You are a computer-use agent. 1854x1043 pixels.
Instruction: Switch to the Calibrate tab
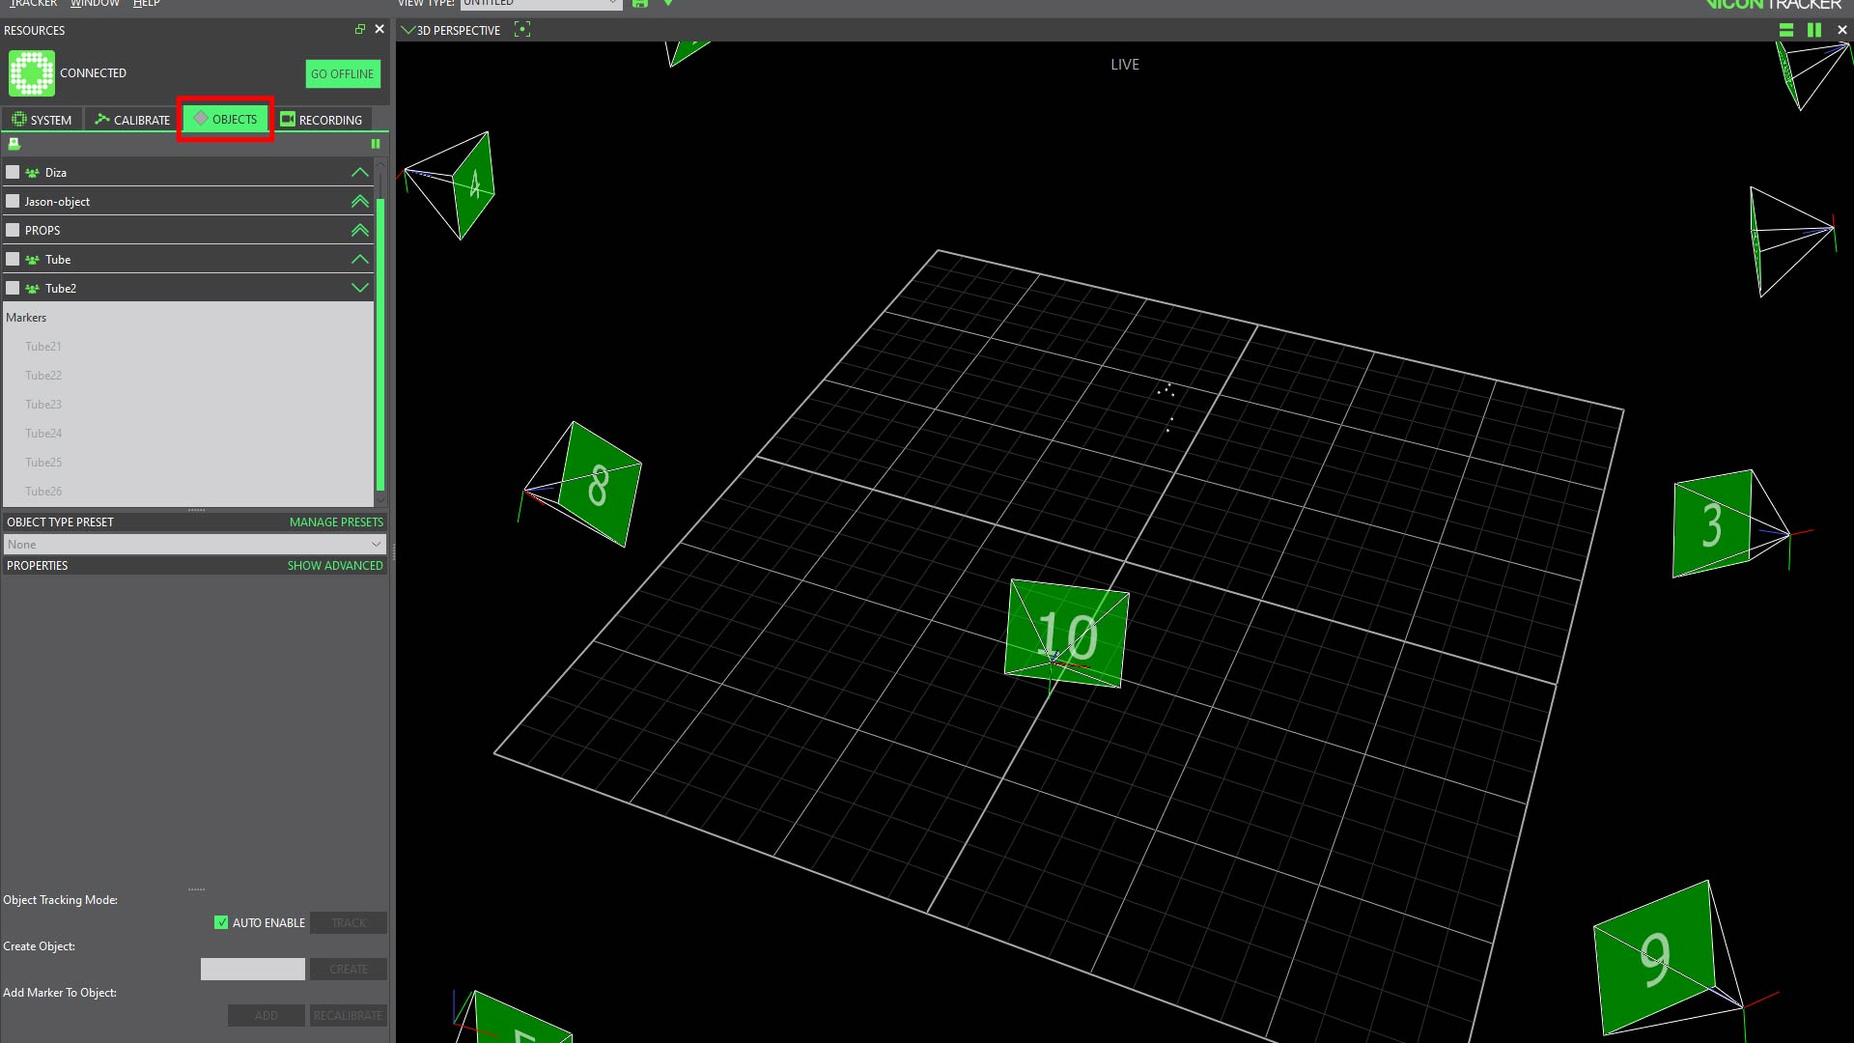[x=132, y=120]
